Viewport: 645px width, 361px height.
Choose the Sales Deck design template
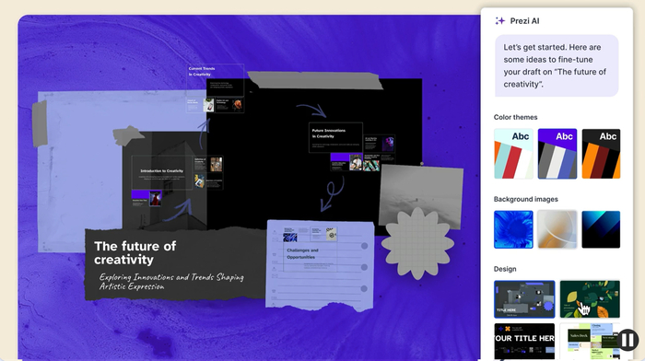590,342
